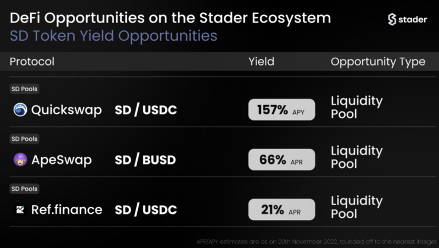Open the Ref.finance protocol name
This screenshot has height=248, width=439.
point(66,210)
